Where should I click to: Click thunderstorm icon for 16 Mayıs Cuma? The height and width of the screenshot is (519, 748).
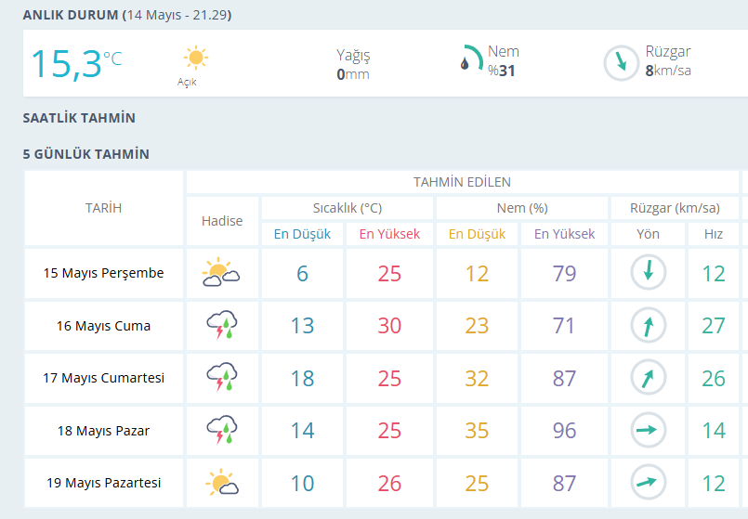(x=222, y=325)
